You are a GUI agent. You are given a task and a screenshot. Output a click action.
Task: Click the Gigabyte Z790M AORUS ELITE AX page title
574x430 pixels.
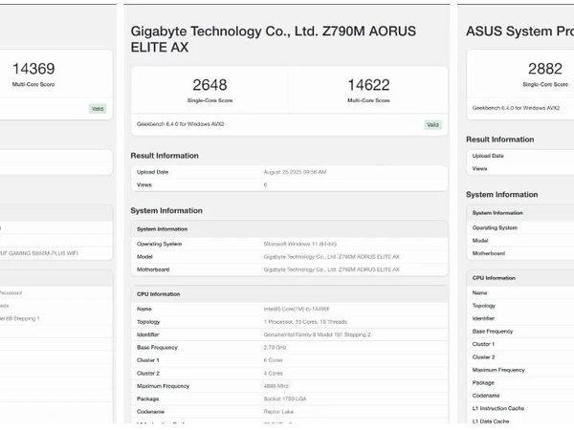(x=273, y=39)
